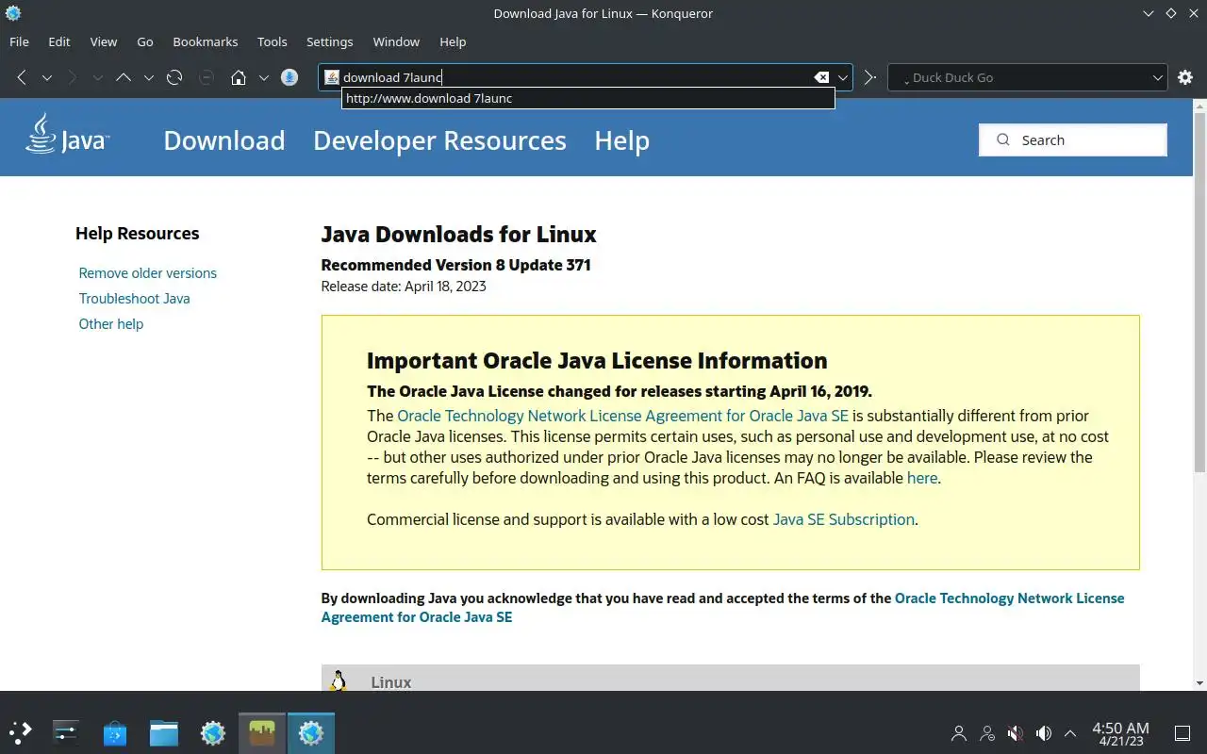Screen dimensions: 1207x754
Task: Show desktop via the taskbar corner button
Action: [1182, 732]
